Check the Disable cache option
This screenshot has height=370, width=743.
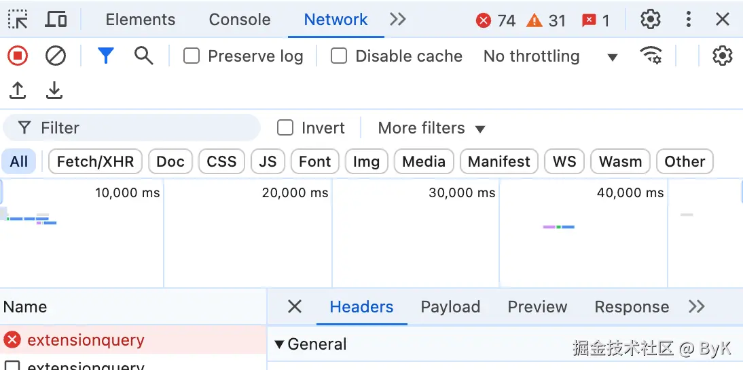point(339,56)
